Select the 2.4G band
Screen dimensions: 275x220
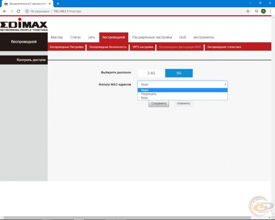coord(151,73)
